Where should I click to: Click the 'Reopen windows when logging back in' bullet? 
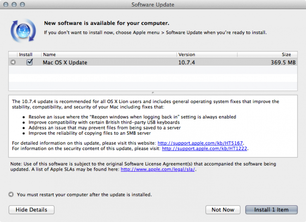click(x=132, y=117)
